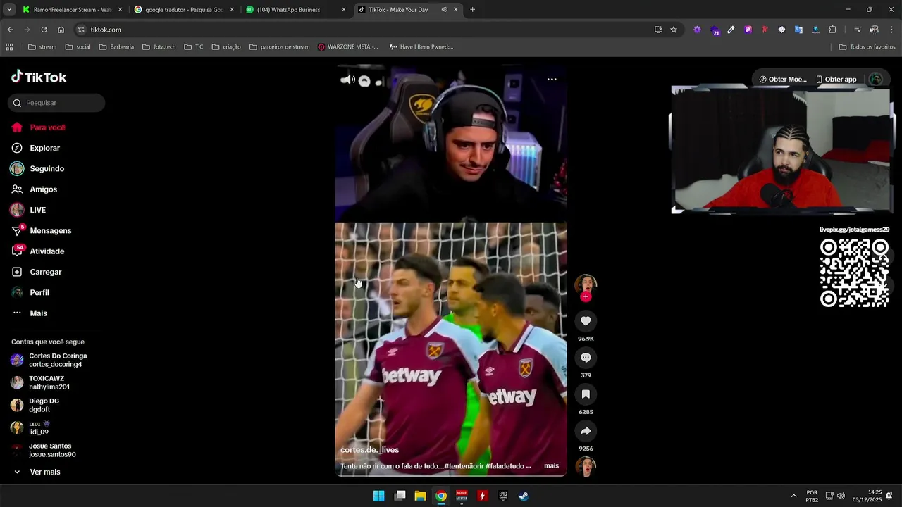Open the WARZONE META bookmark
Viewport: 902px width, 507px height.
(348, 47)
